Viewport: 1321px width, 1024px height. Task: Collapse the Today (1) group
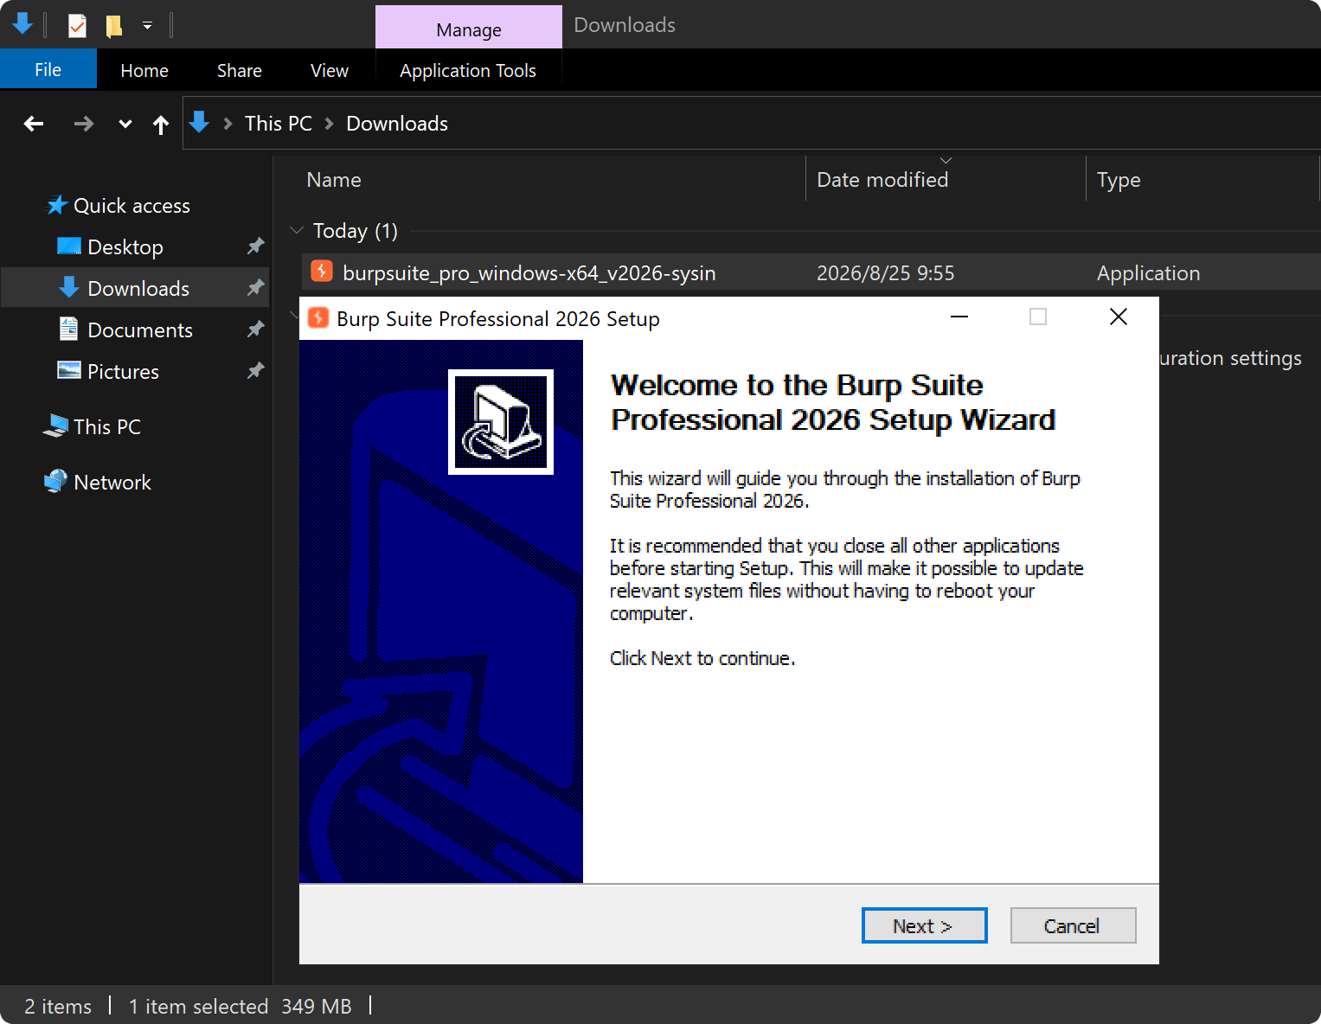coord(297,230)
